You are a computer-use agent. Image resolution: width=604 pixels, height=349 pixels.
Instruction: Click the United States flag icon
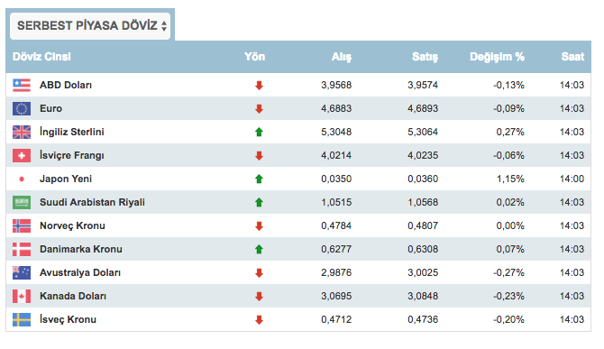22,85
